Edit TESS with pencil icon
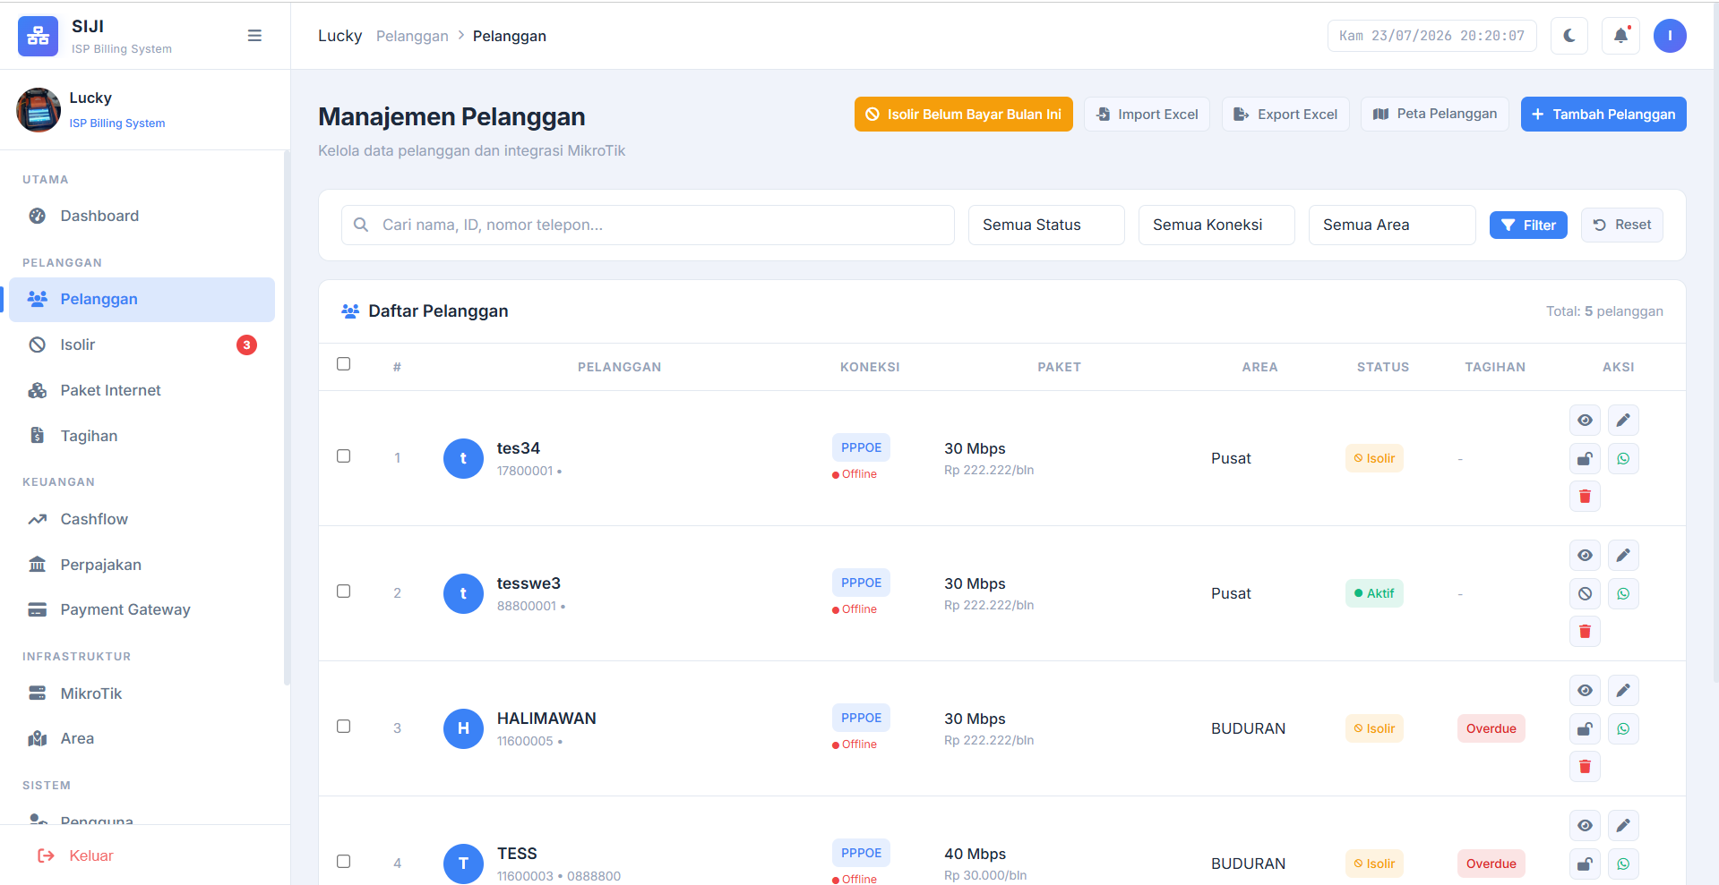 point(1623,826)
